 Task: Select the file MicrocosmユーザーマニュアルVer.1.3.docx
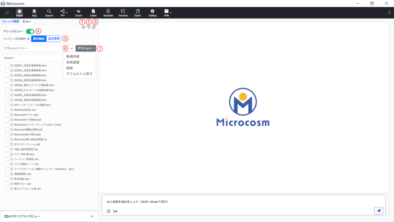click(x=38, y=124)
